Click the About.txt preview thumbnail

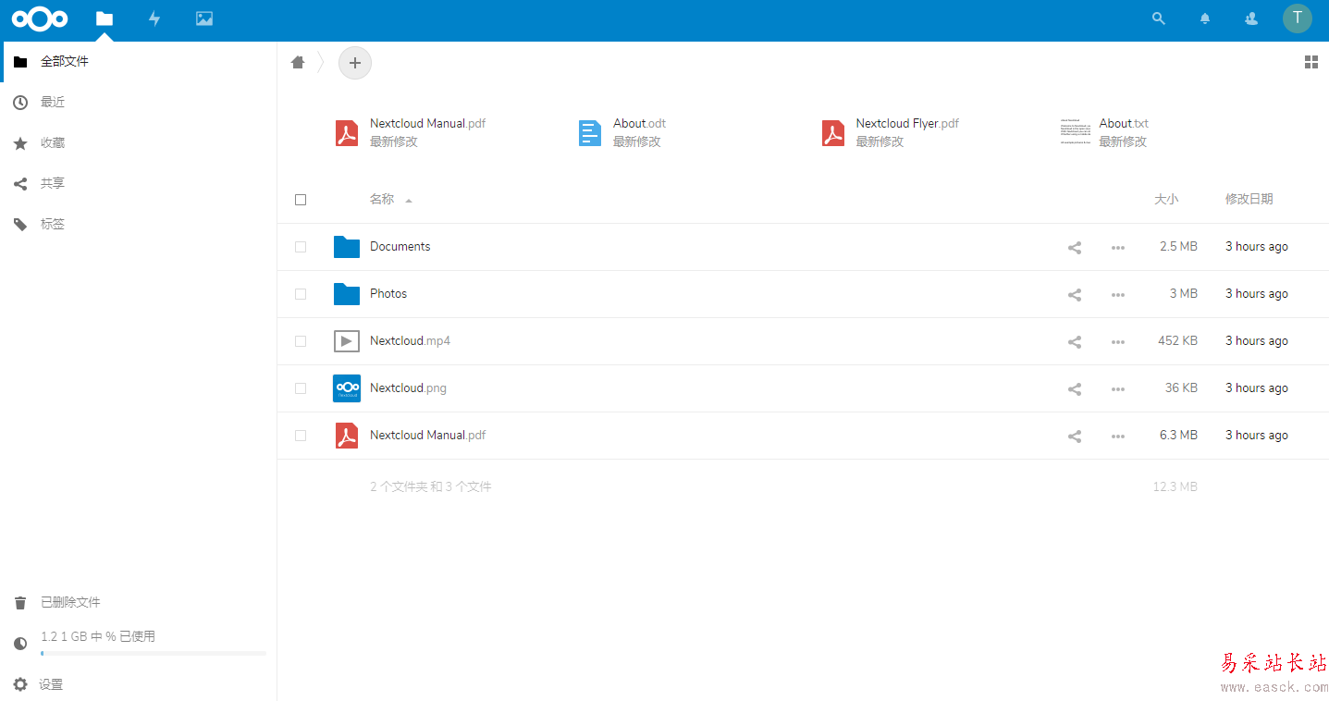pos(1076,132)
